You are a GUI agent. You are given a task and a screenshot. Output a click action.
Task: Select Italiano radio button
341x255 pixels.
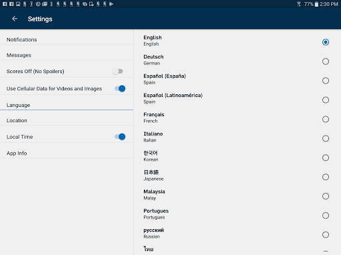(x=326, y=138)
